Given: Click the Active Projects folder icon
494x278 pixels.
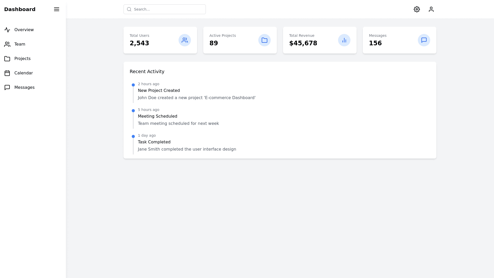Looking at the screenshot, I should pyautogui.click(x=264, y=40).
